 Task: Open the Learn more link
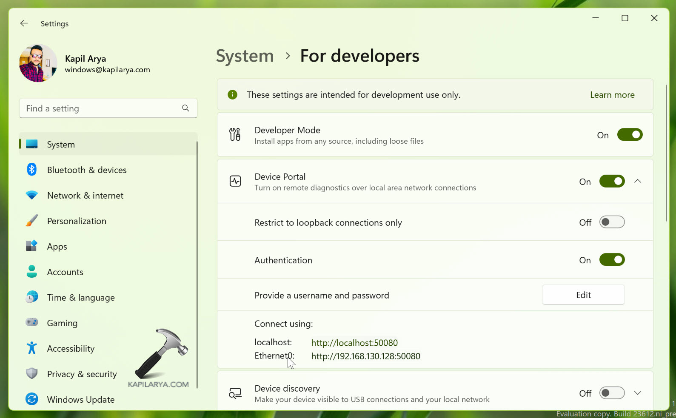(x=612, y=95)
